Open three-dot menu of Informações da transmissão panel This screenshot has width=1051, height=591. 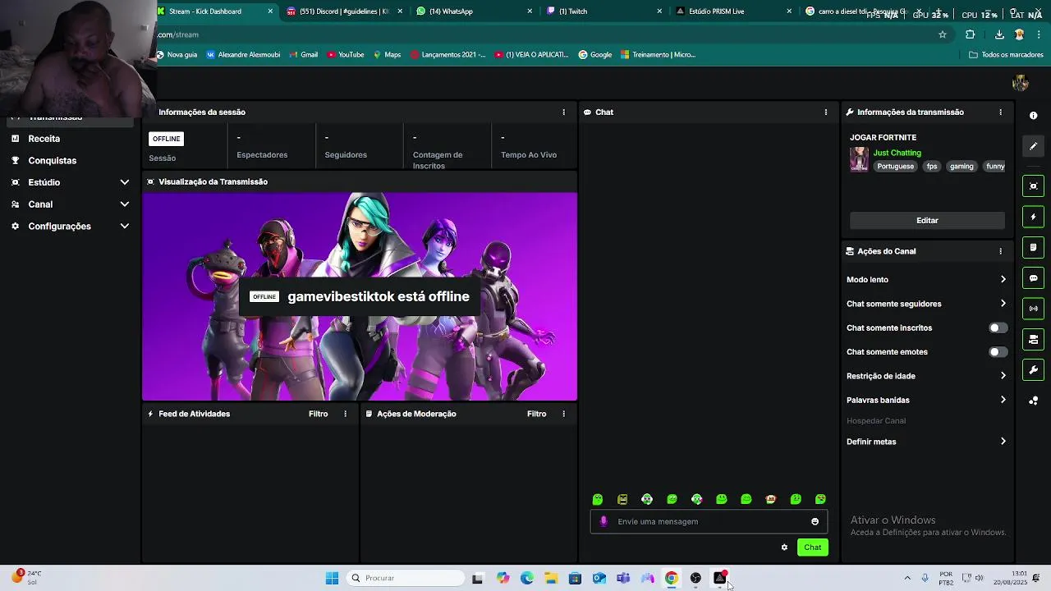pos(1000,112)
